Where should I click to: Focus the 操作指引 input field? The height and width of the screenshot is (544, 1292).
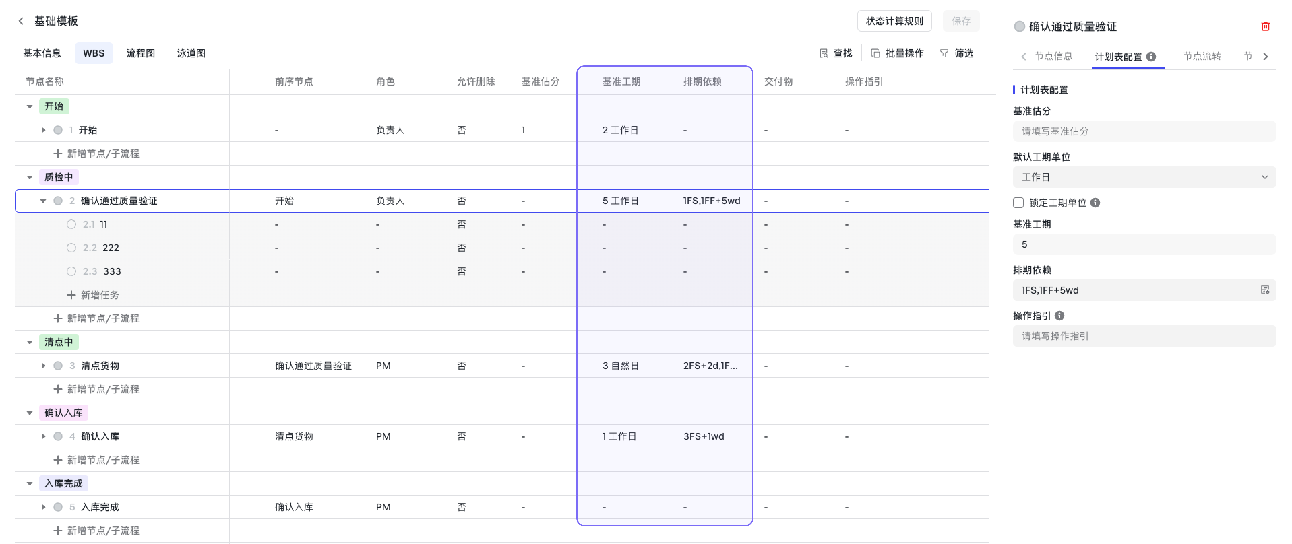(x=1144, y=336)
